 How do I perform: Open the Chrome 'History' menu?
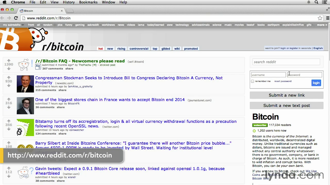point(69,2)
